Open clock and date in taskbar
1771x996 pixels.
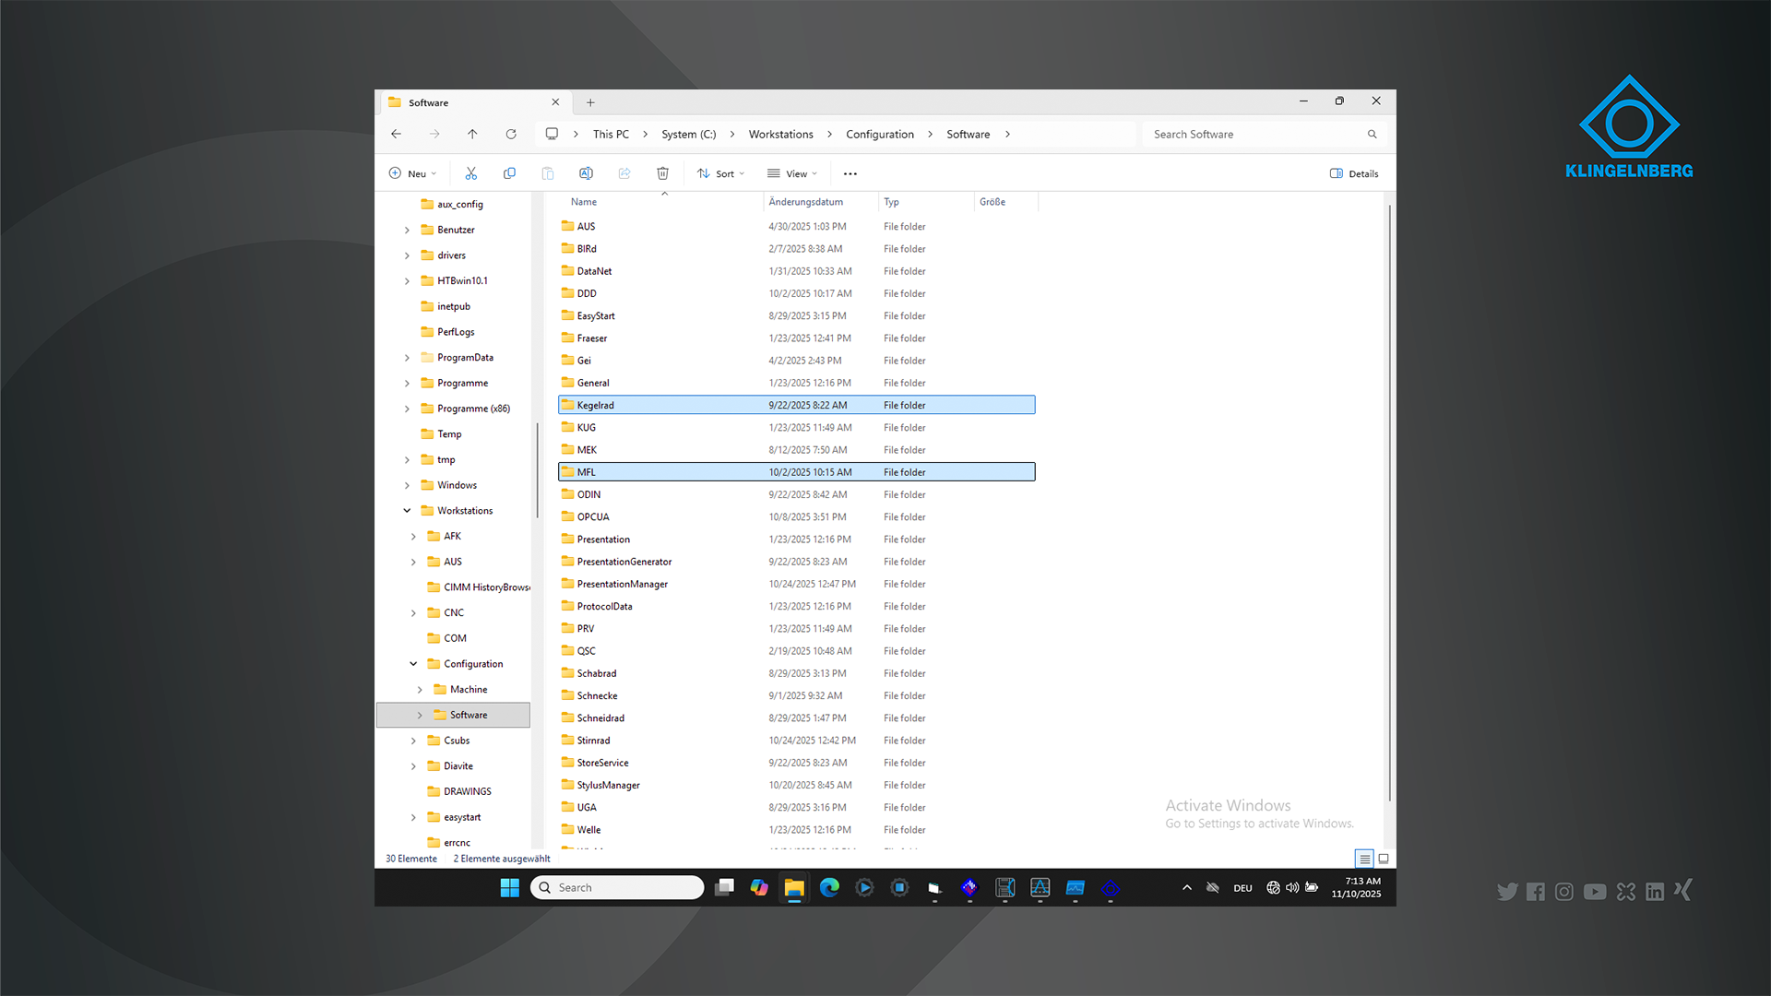pos(1357,887)
